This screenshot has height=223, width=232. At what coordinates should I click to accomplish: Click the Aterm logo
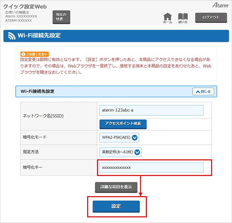[220, 5]
